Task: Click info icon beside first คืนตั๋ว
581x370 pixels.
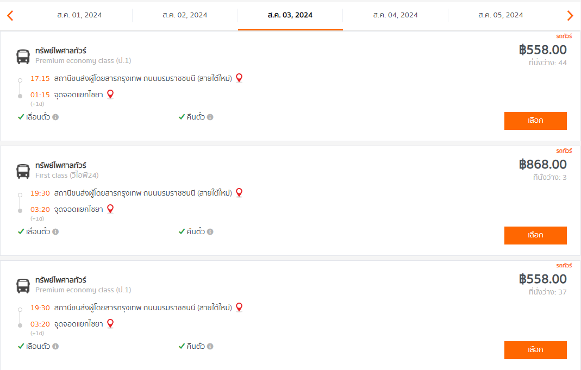Action: (x=210, y=117)
